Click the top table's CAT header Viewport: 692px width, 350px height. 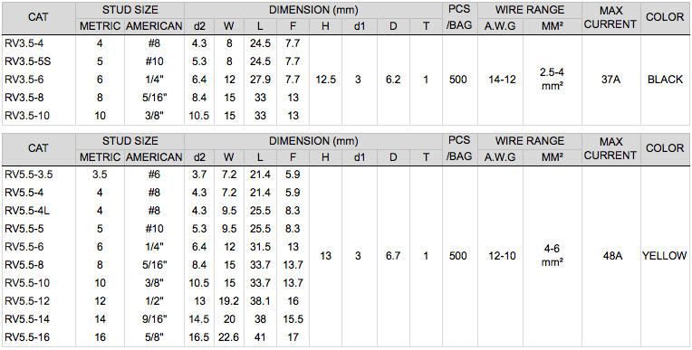pyautogui.click(x=38, y=17)
